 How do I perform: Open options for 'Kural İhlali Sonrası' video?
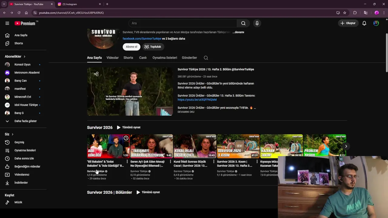point(214,162)
